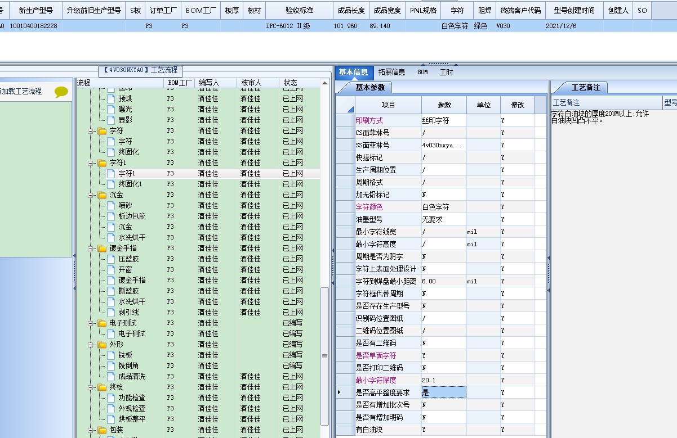This screenshot has width=677, height=438.
Task: Click the 剥引线 document icon
Action: click(111, 313)
